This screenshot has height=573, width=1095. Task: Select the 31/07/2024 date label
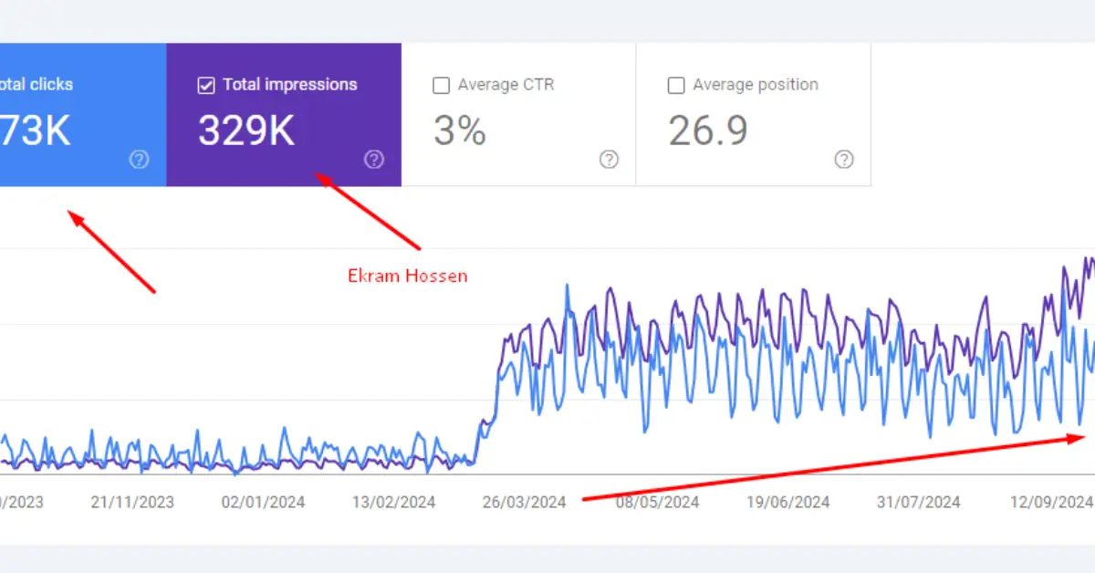(x=918, y=502)
